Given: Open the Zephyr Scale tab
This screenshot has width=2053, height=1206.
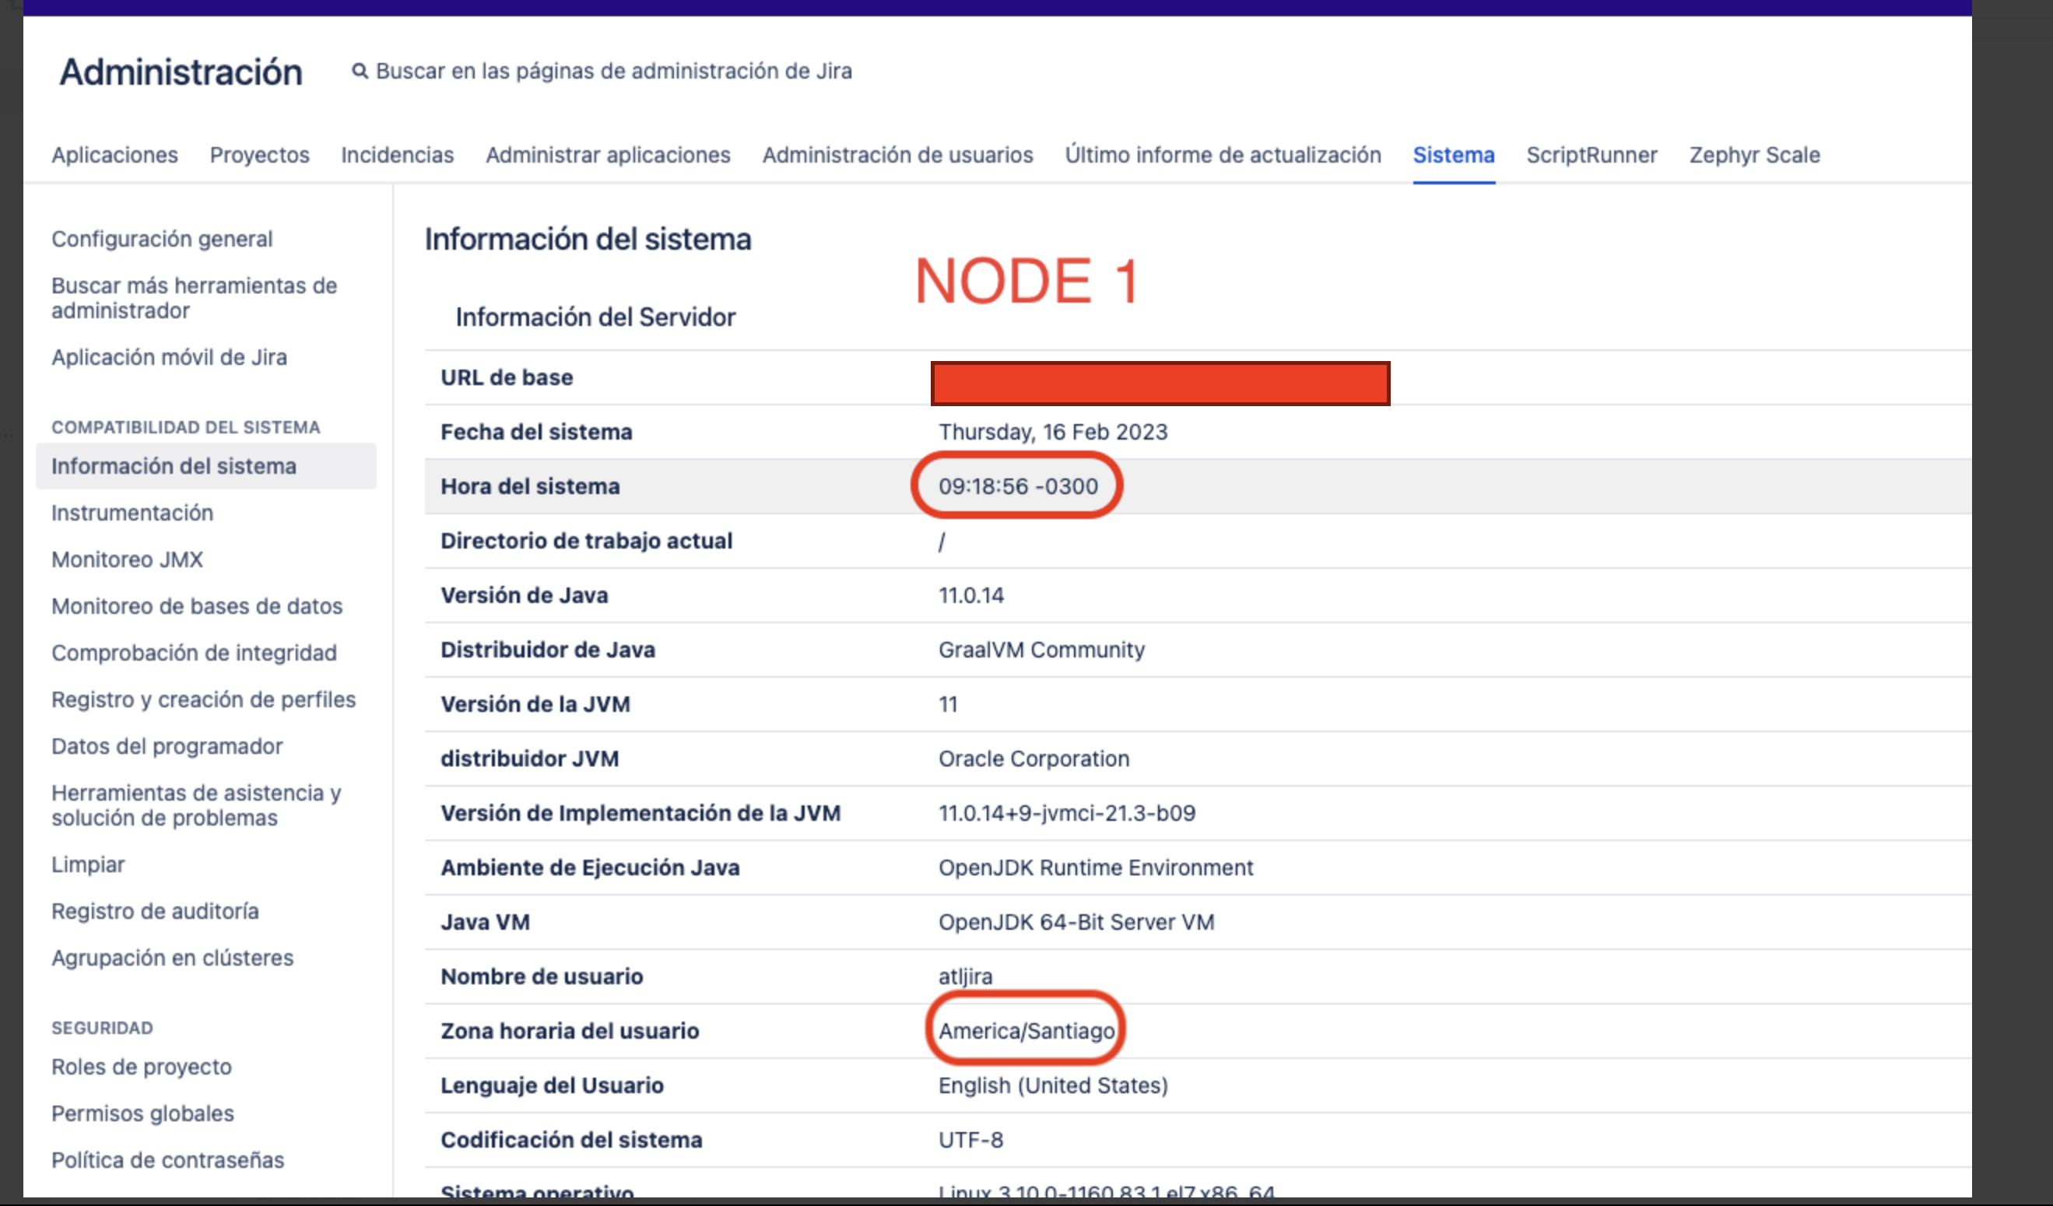Looking at the screenshot, I should coord(1754,155).
